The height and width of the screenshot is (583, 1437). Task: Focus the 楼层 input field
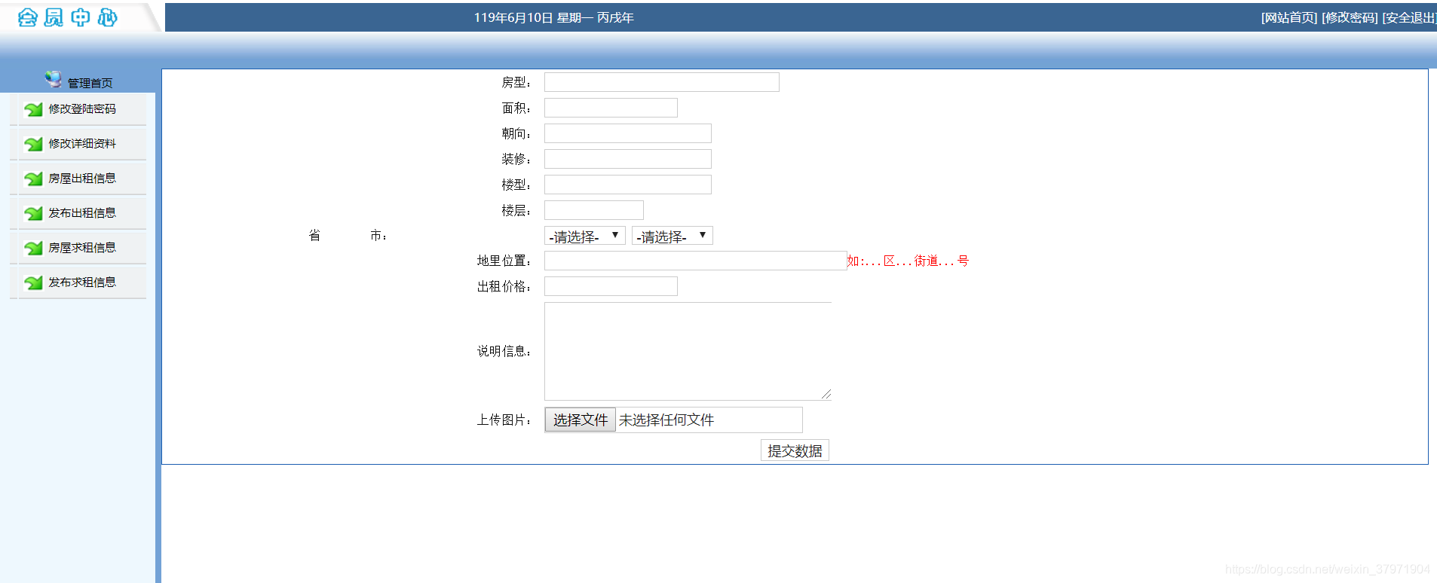pyautogui.click(x=594, y=210)
